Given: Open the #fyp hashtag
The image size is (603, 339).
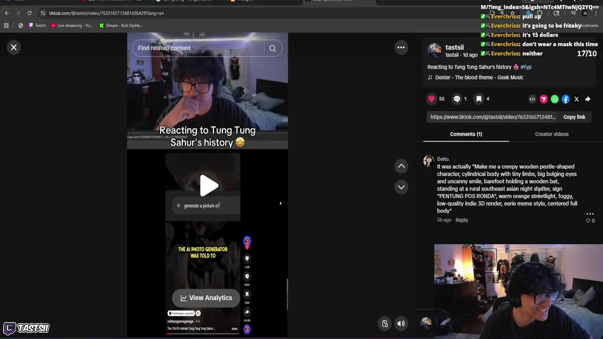Looking at the screenshot, I should point(526,67).
